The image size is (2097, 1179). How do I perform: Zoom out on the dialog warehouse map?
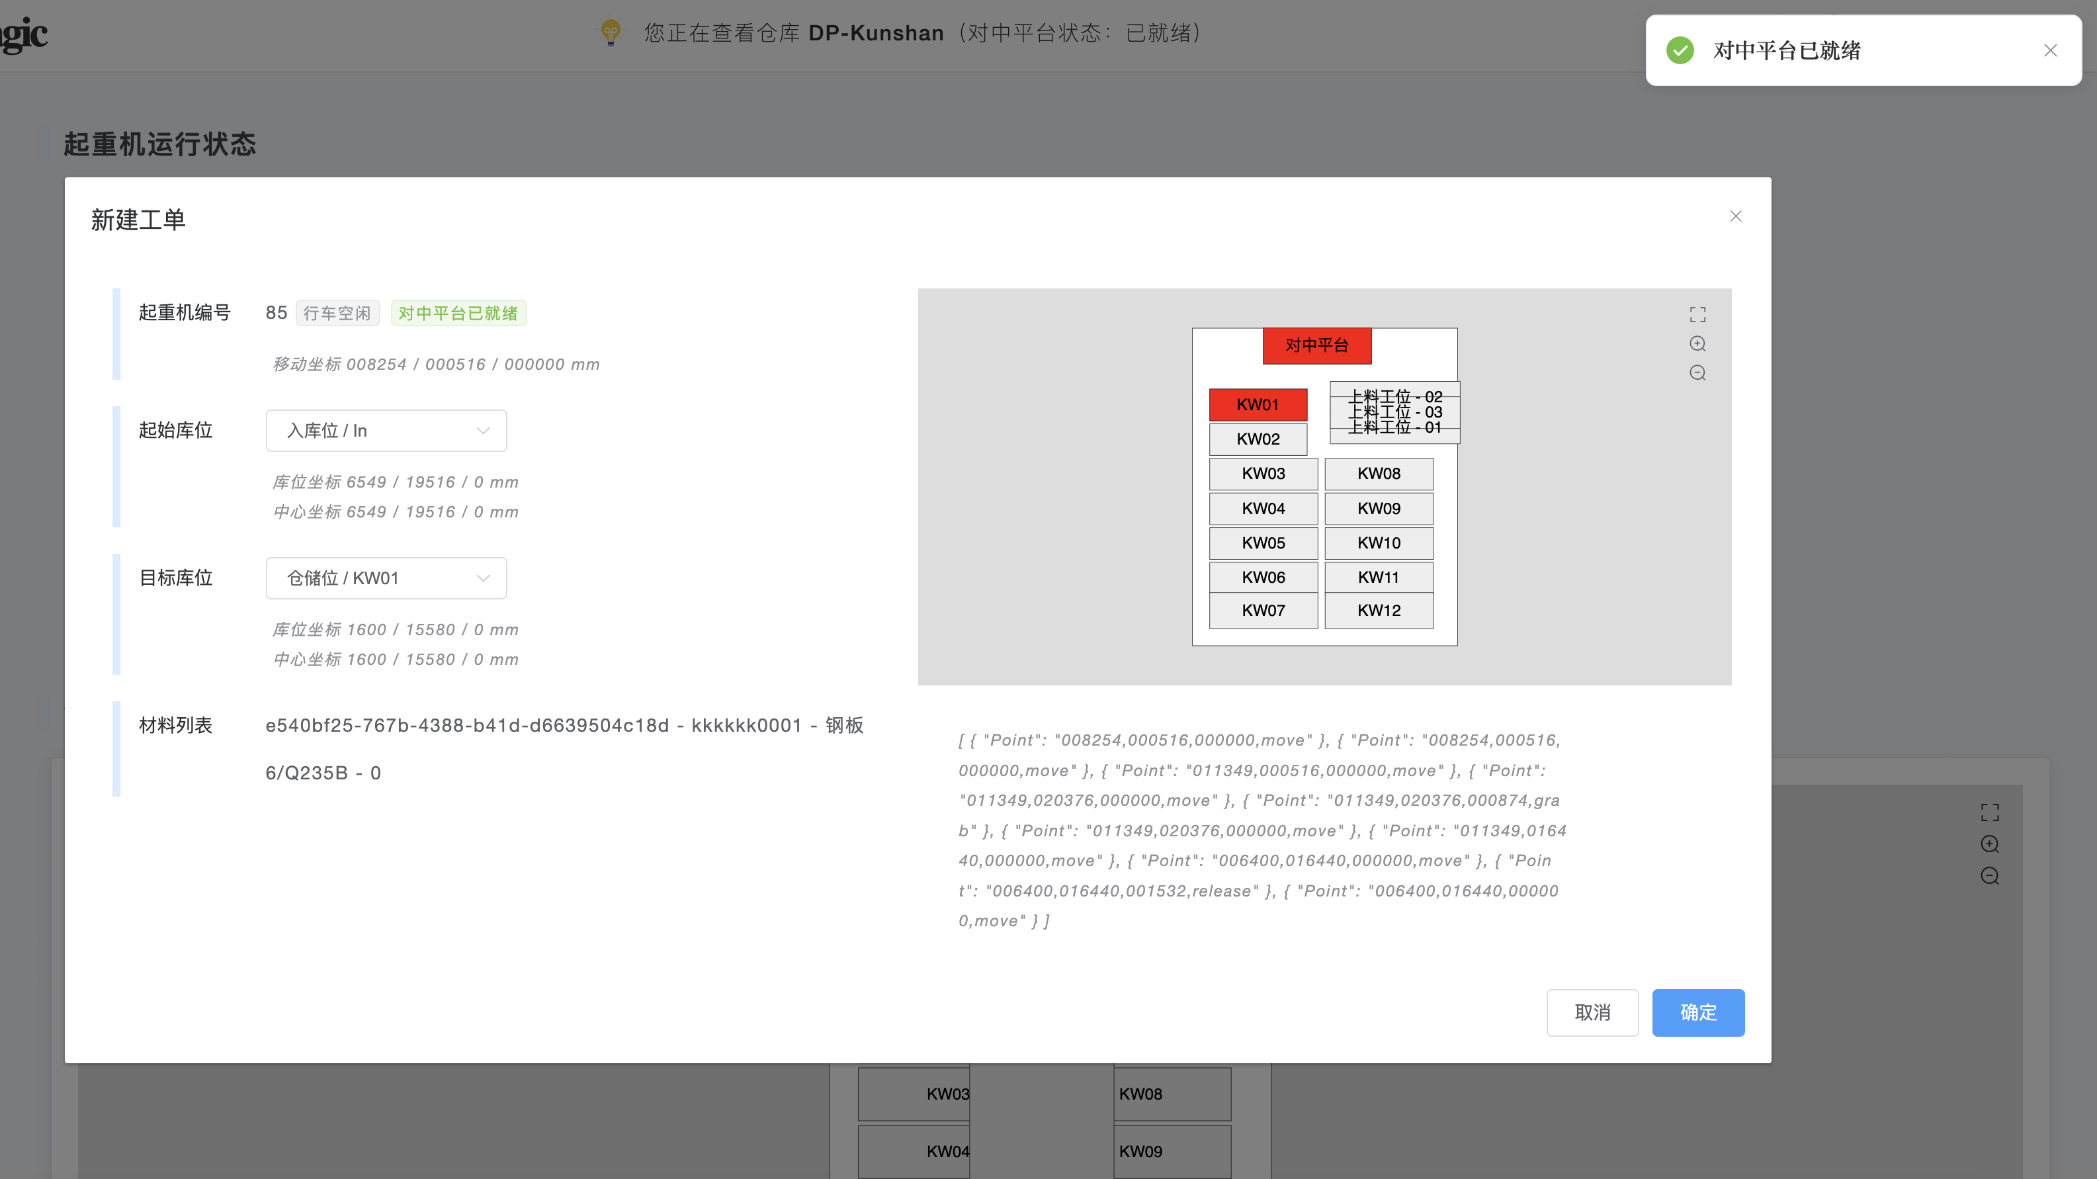pos(1697,373)
